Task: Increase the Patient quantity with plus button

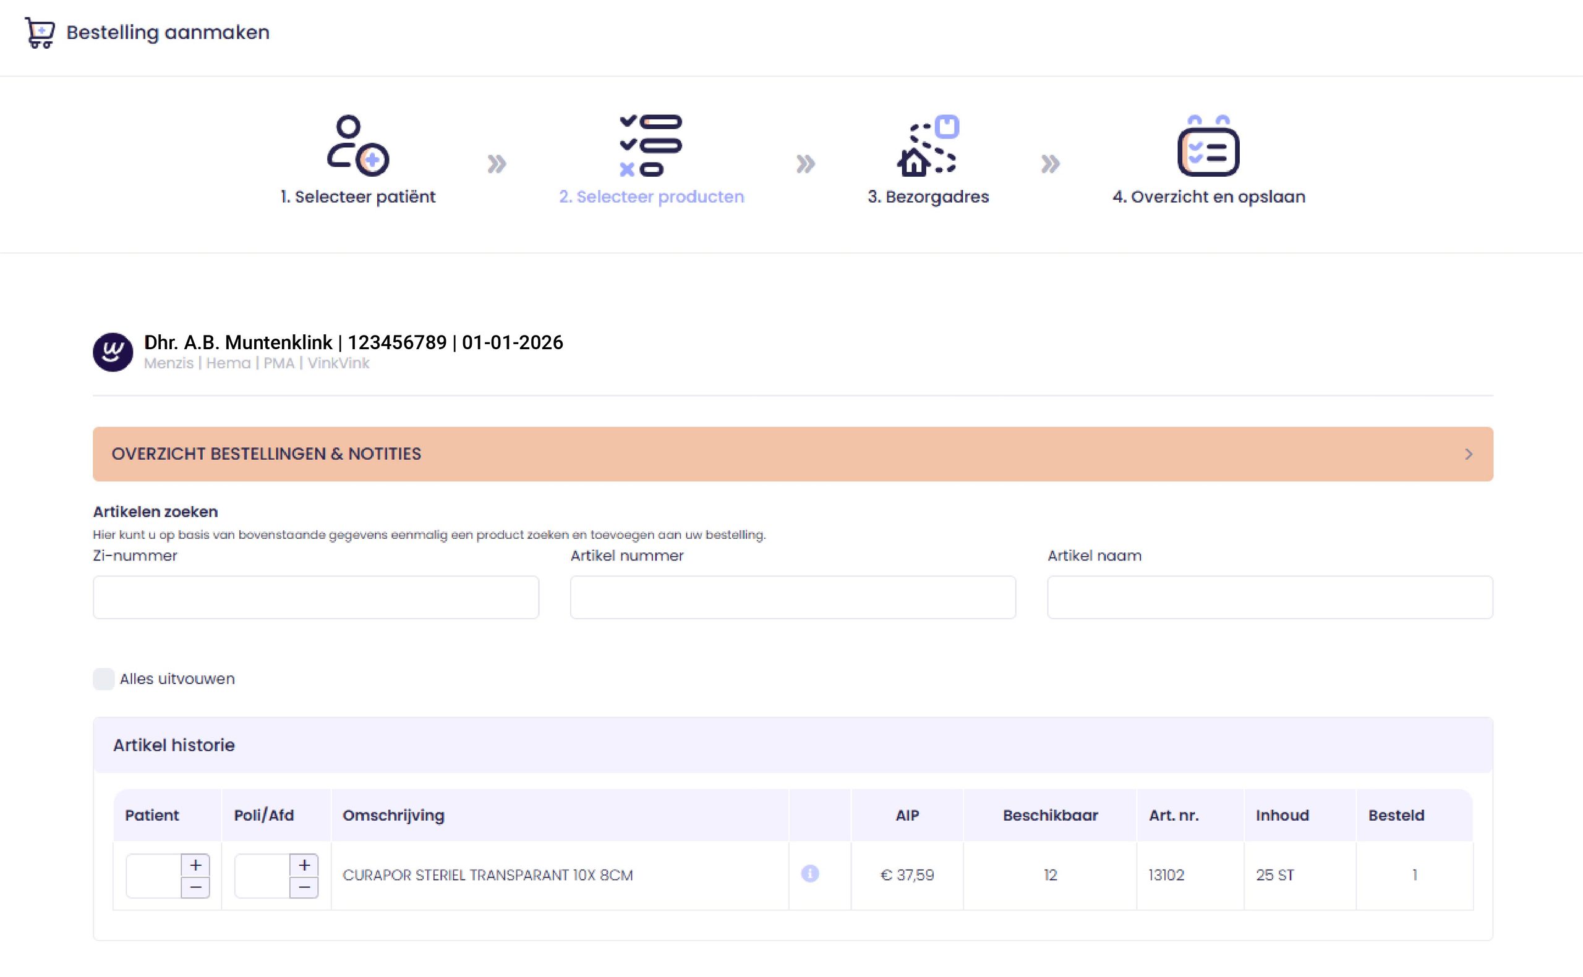Action: 195,865
